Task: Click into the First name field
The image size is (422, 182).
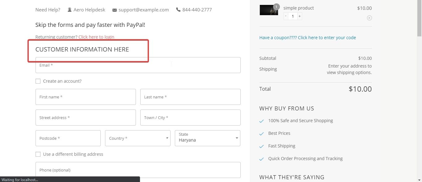Action: [x=86, y=97]
